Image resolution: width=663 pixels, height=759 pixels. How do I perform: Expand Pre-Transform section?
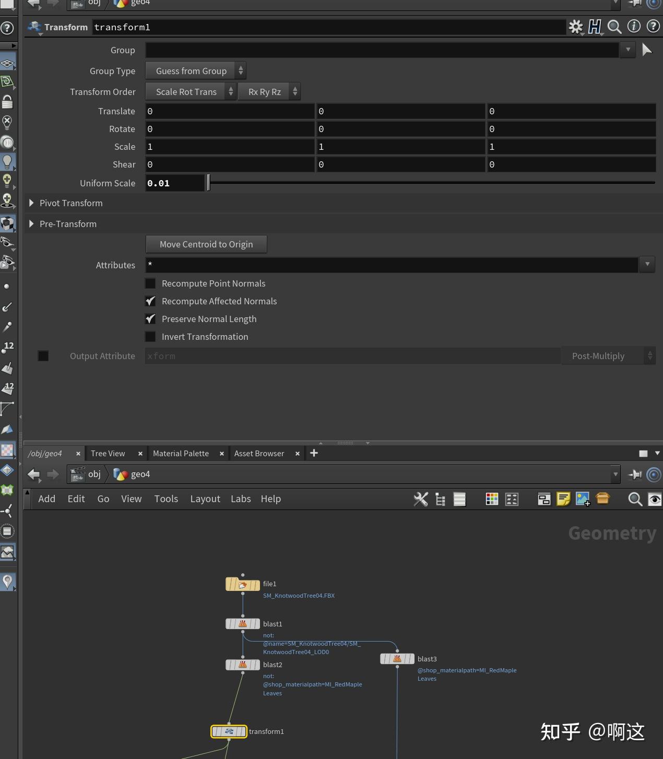(x=31, y=224)
